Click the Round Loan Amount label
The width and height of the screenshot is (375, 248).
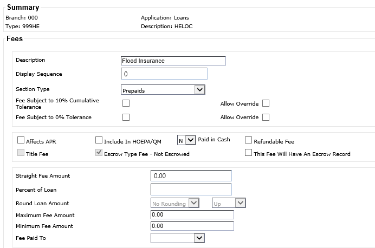tap(42, 203)
